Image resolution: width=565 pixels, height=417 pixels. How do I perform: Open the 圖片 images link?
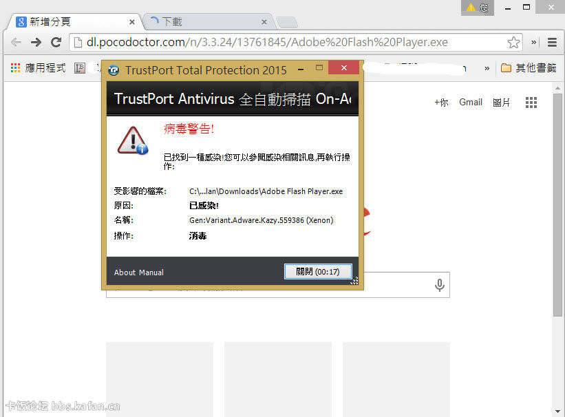click(x=502, y=102)
